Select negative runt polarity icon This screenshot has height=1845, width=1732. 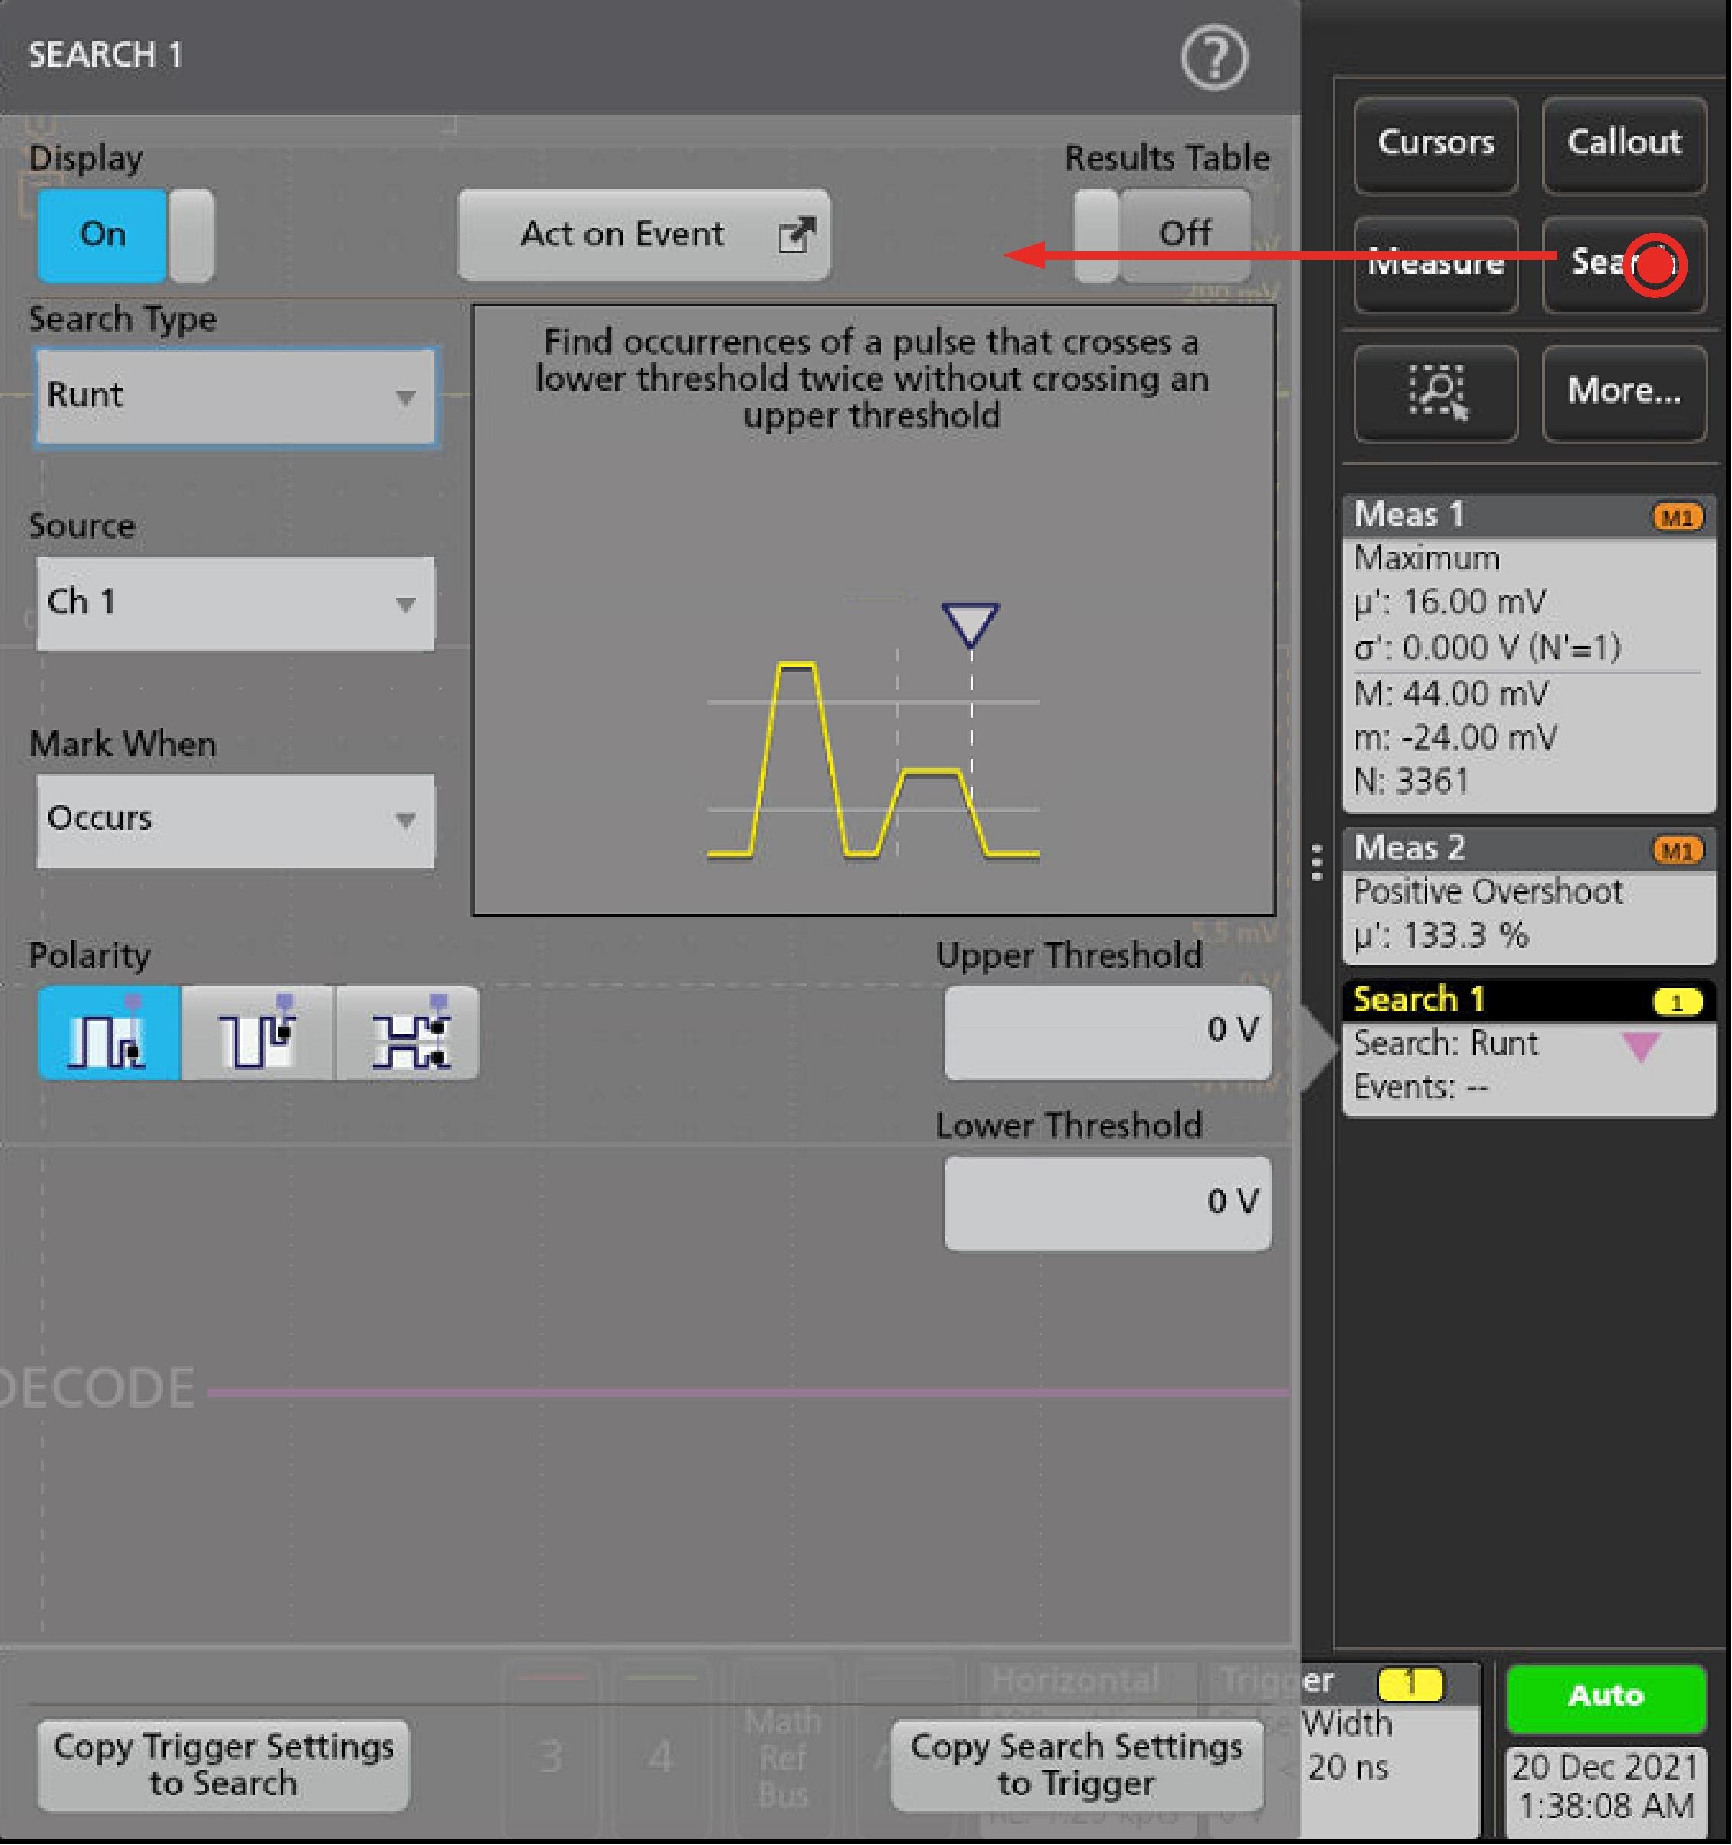257,1032
